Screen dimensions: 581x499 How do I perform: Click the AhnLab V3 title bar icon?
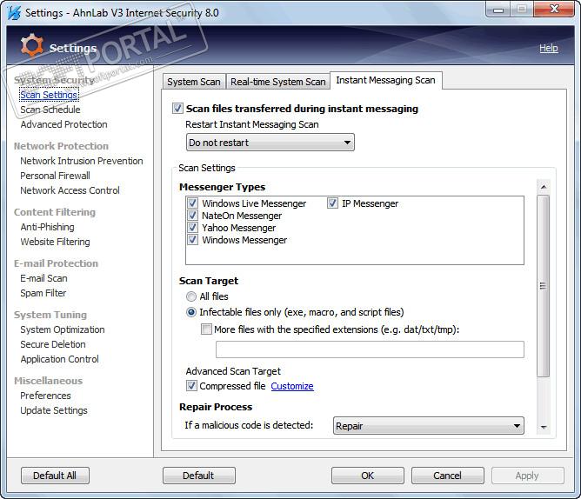point(13,12)
